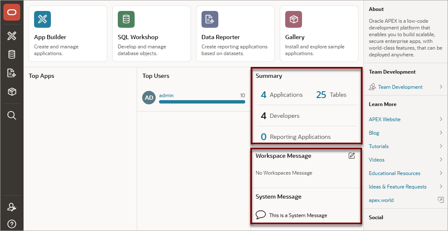Click the Oracle APEX home logo
Screen dimensions: 448x231
tap(12, 12)
